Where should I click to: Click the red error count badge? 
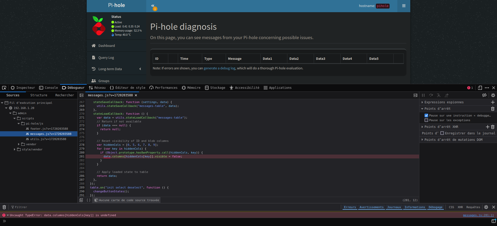click(x=470, y=88)
